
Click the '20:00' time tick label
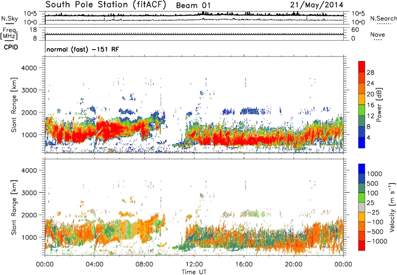294,265
